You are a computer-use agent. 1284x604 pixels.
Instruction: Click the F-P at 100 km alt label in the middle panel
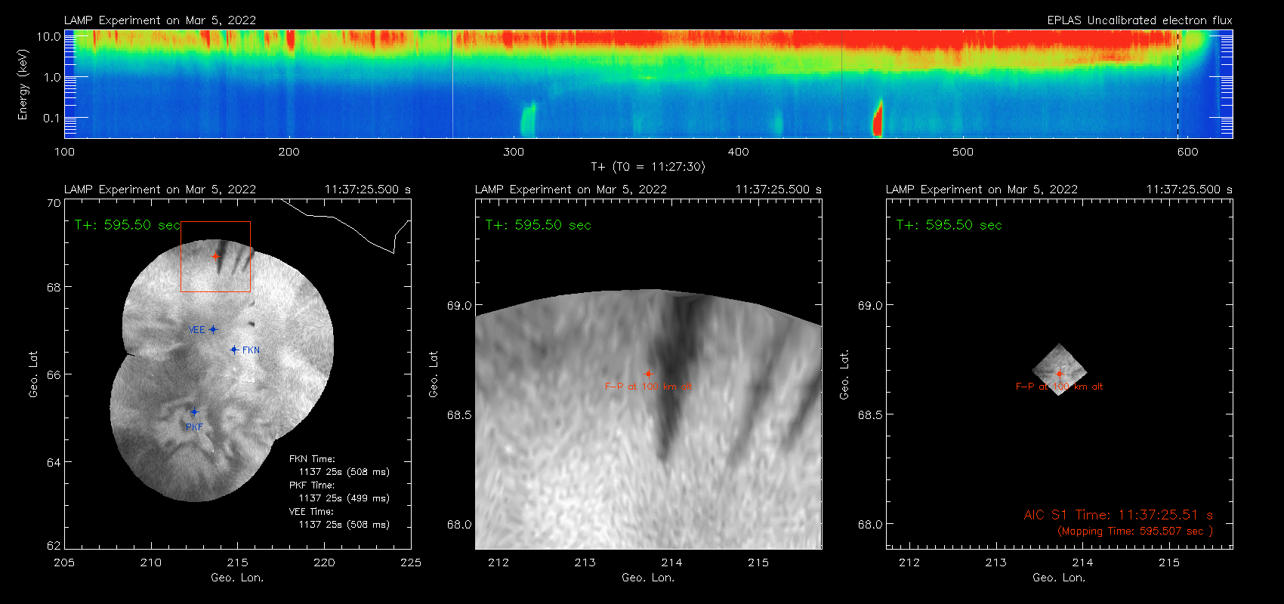pyautogui.click(x=648, y=387)
